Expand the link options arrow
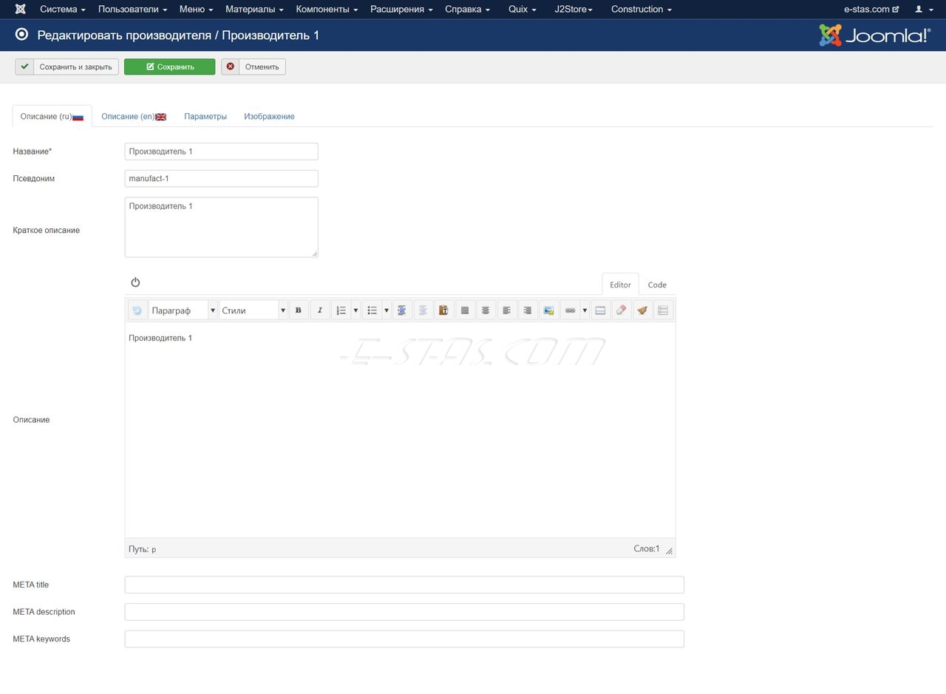Image resolution: width=946 pixels, height=694 pixels. click(585, 310)
